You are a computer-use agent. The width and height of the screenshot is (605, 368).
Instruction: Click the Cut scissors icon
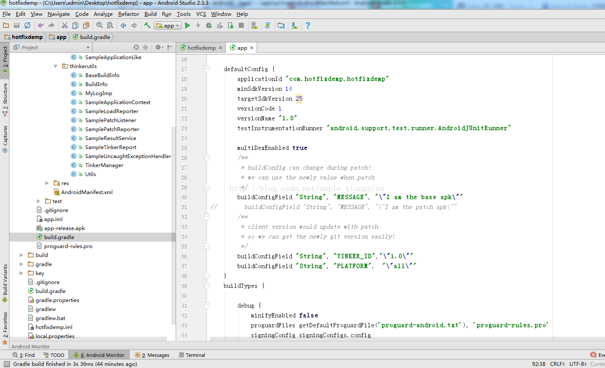(65, 26)
